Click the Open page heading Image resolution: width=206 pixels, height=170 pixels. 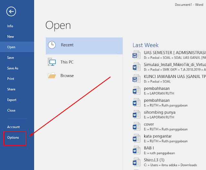[58, 26]
